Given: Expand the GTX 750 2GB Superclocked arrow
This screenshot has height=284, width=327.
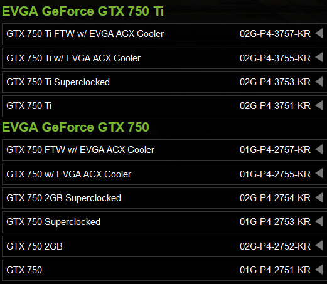Looking at the screenshot, I should (319, 197).
